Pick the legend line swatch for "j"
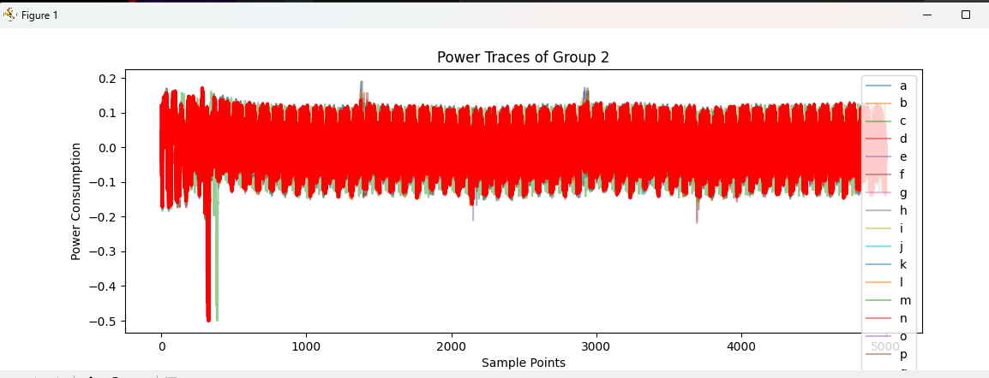This screenshot has width=989, height=378. tap(880, 246)
